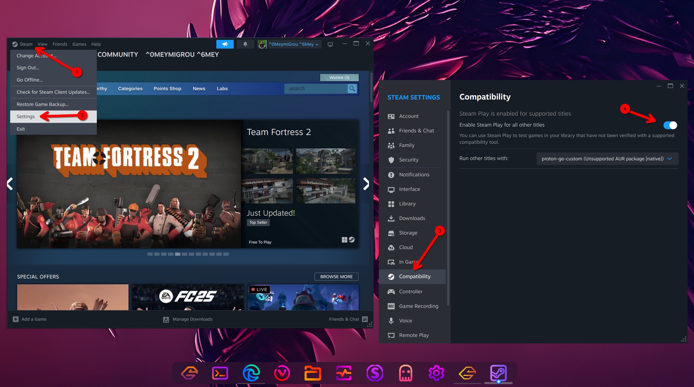The image size is (694, 387).
Task: Open Account settings category
Action: tap(412, 116)
